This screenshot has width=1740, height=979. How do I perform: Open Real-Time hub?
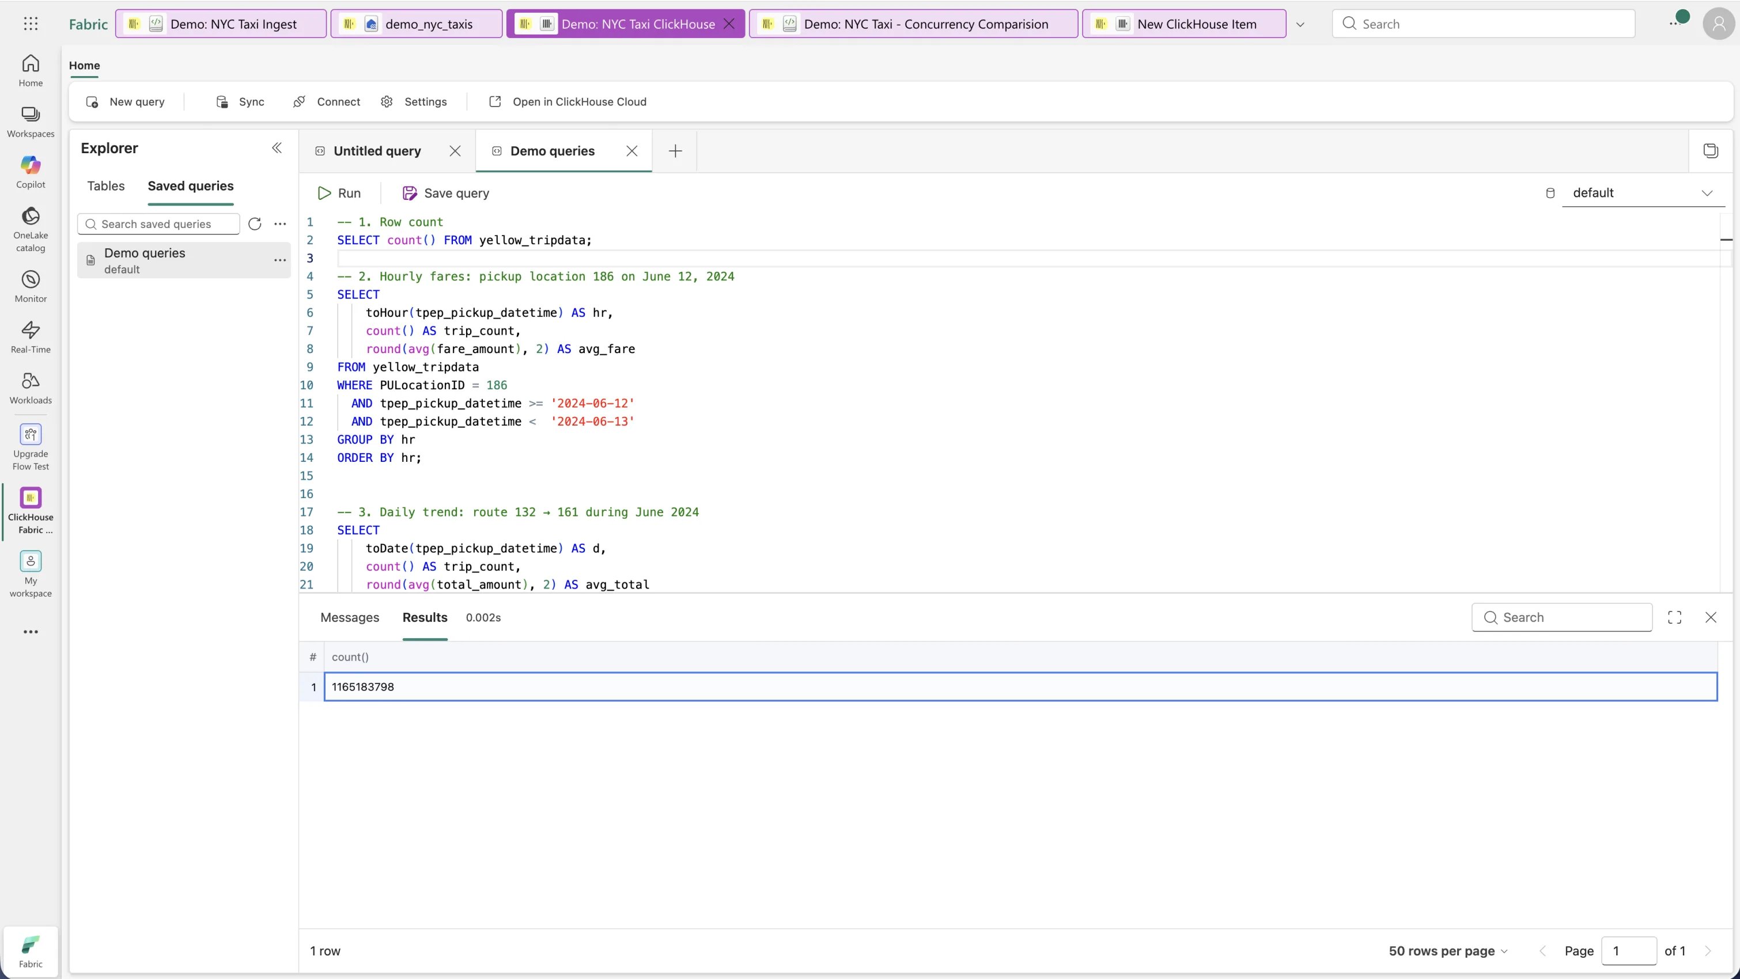pos(31,337)
